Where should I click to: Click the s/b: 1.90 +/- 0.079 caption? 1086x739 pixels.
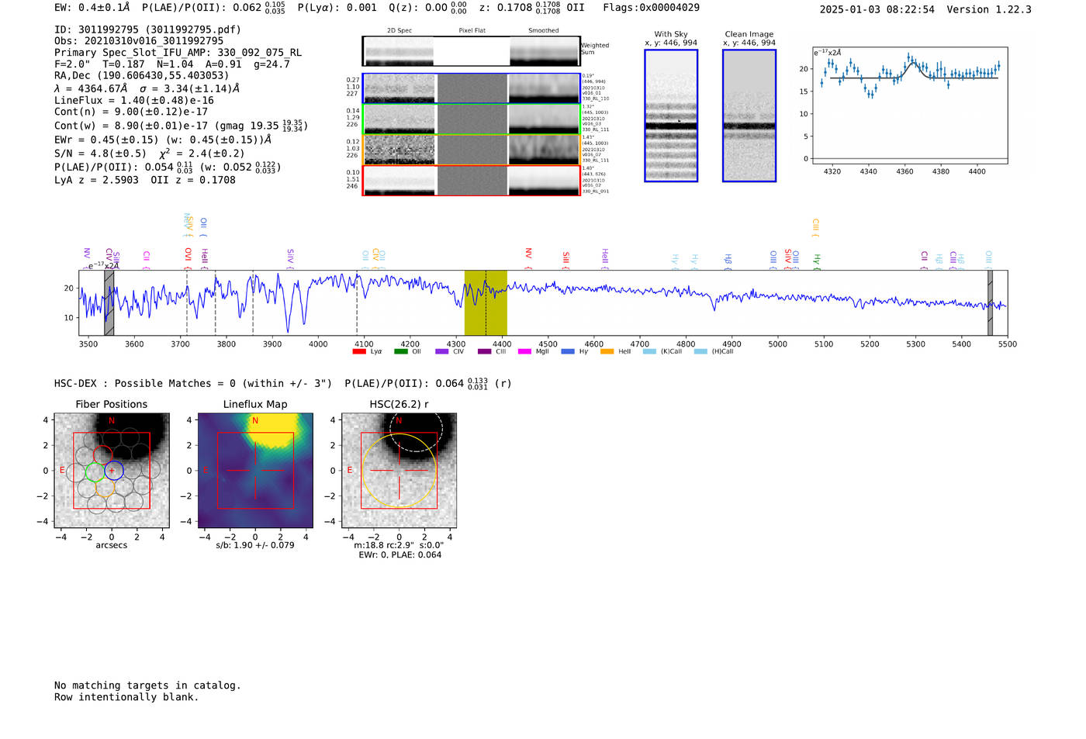point(255,545)
